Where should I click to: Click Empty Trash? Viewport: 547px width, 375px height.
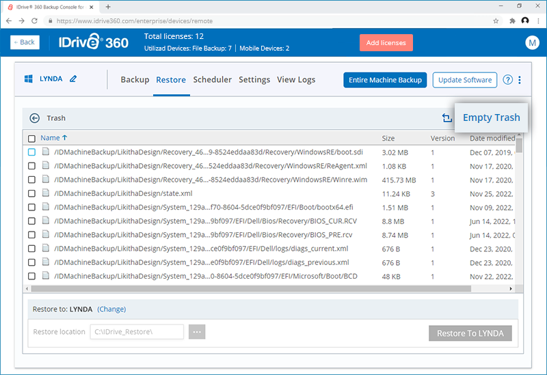491,117
